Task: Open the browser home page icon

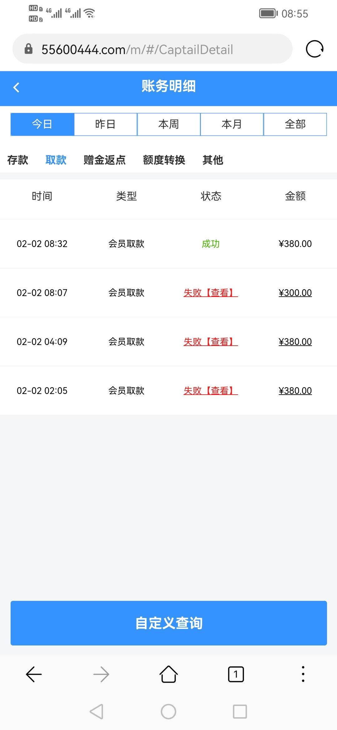Action: pos(168,674)
